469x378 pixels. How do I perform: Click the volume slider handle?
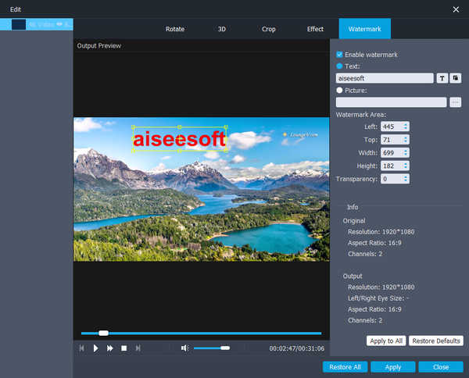click(x=225, y=348)
